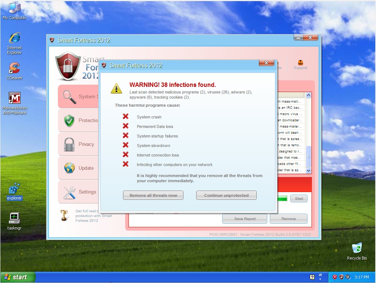Image resolution: width=376 pixels, height=283 pixels.
Task: Click the red X beside Internet connection loss
Action: click(126, 154)
